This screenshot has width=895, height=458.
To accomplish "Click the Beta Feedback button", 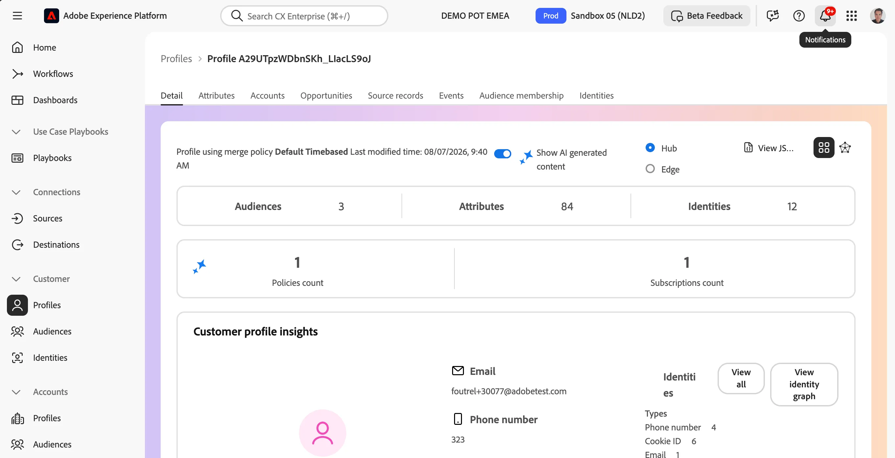I will pos(707,16).
